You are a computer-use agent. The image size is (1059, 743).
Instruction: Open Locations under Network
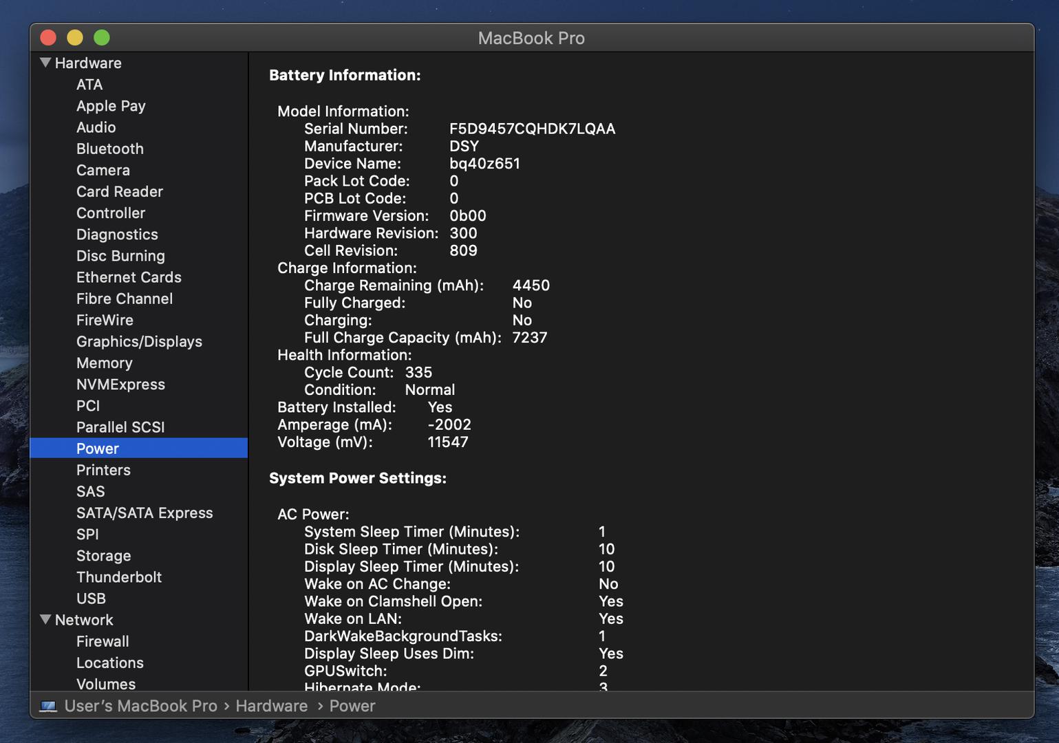(110, 663)
